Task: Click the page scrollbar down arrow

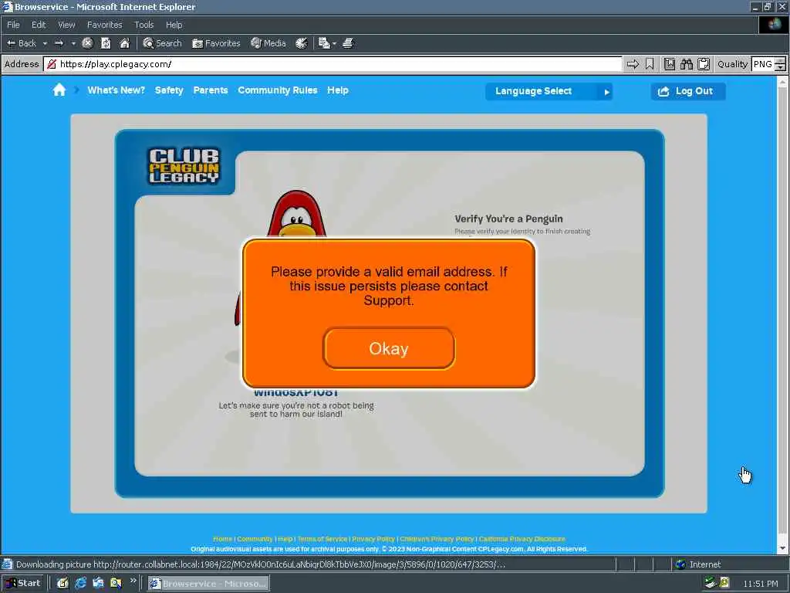Action: tap(782, 549)
